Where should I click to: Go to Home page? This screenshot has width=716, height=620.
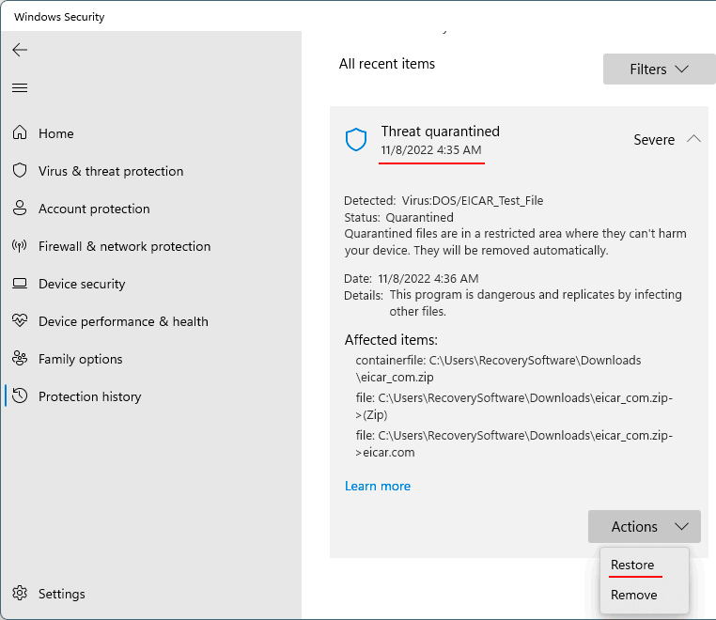point(55,133)
